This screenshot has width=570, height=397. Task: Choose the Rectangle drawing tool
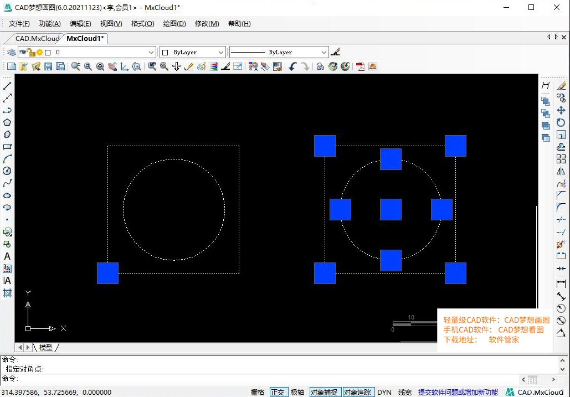(7, 147)
